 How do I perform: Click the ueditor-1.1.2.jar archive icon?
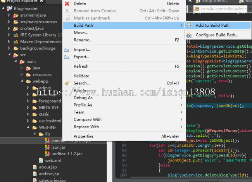[47, 154]
